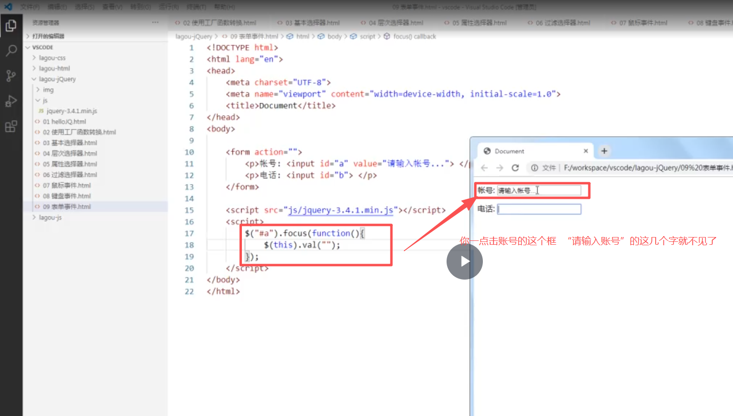Open "07 鼠标事件.html" from the file tree
Viewport: 733px width, 416px height.
(63, 185)
